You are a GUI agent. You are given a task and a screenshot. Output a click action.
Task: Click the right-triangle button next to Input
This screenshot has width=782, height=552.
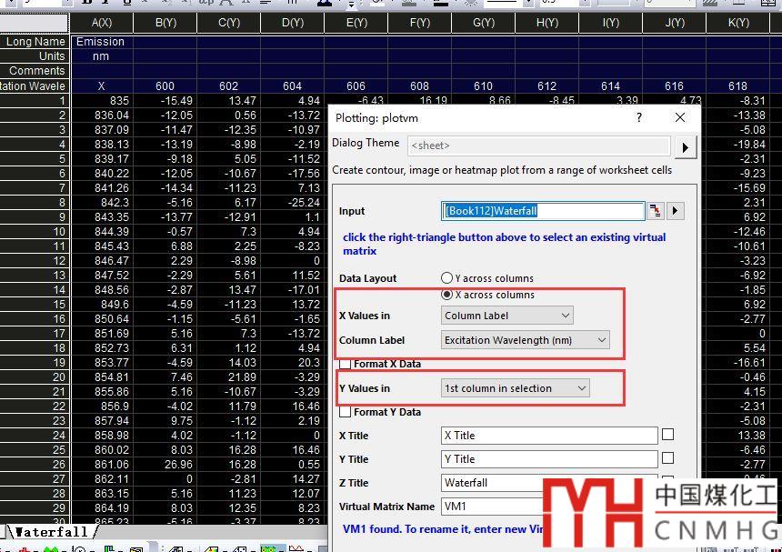pos(676,211)
